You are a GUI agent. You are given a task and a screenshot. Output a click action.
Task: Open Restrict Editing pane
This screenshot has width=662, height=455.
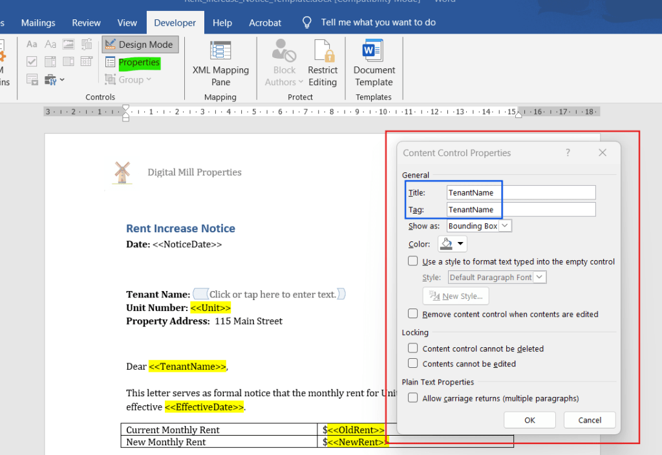[323, 64]
